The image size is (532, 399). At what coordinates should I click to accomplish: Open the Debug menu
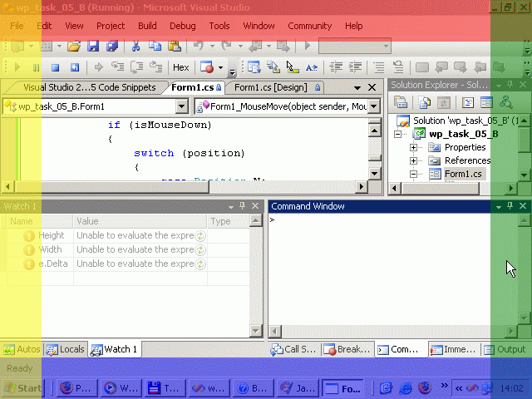[183, 26]
